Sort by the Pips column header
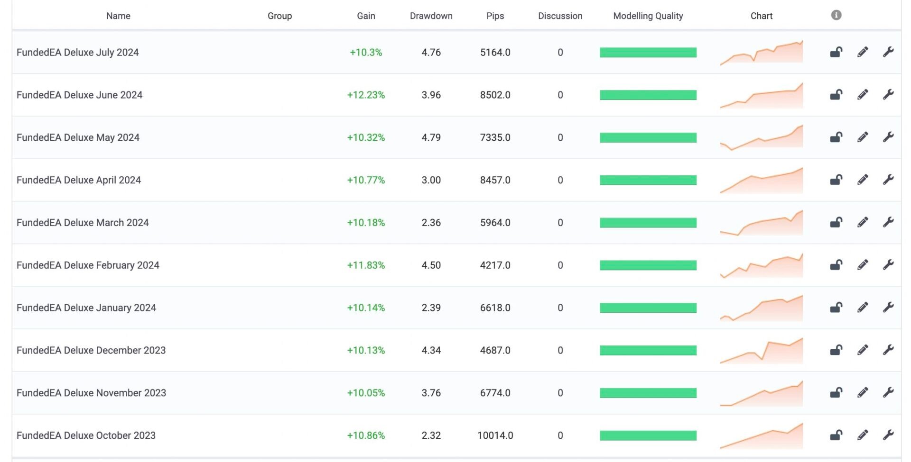 click(x=495, y=16)
